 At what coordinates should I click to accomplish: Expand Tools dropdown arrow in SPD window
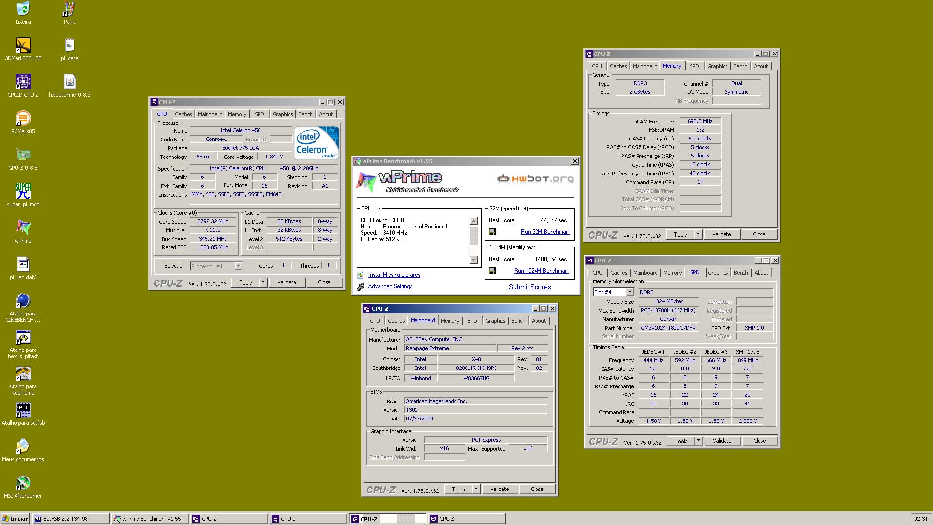tap(698, 441)
